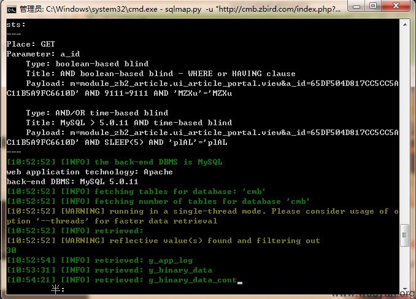Click the scrollbar down arrow

click(405, 289)
